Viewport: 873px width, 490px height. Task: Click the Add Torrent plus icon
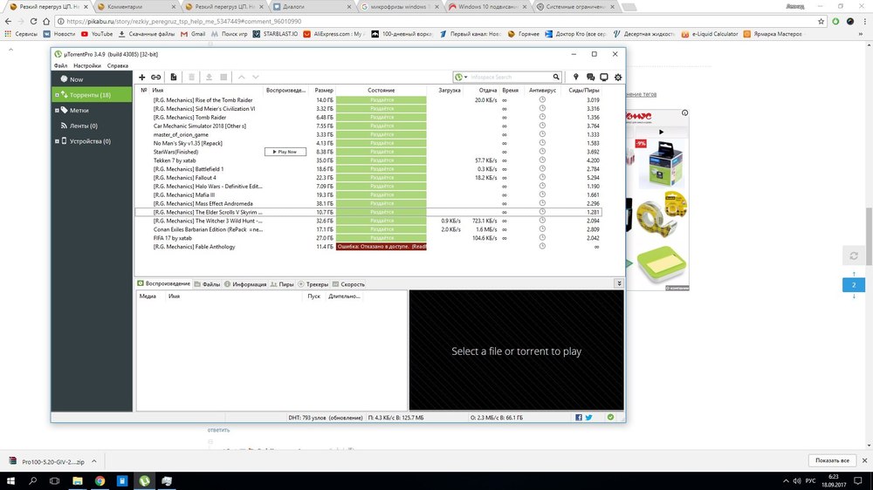click(142, 78)
